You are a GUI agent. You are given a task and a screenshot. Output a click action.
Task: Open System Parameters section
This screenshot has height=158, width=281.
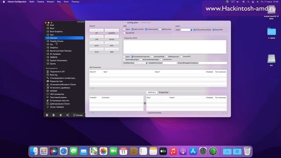point(58,61)
